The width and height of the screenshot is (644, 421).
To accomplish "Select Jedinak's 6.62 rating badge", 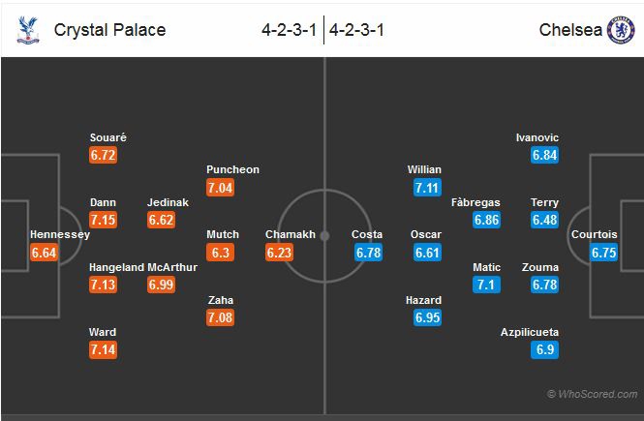I will pos(162,220).
